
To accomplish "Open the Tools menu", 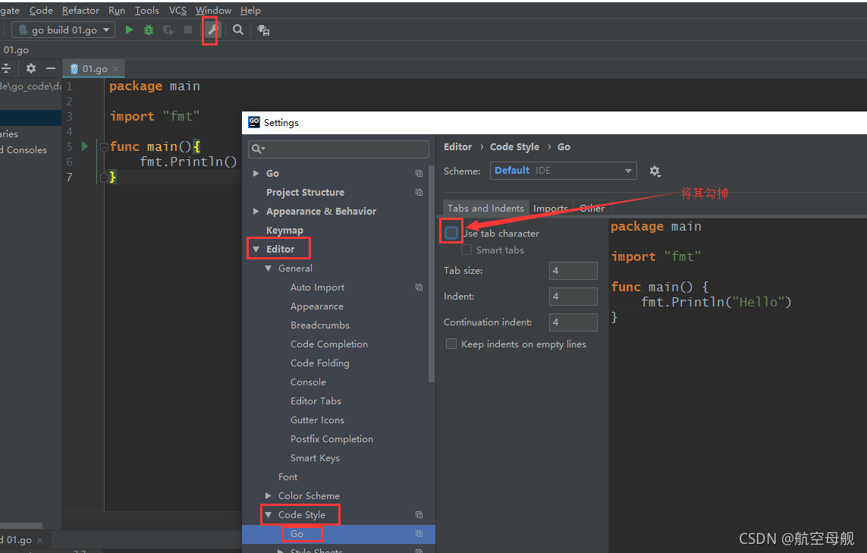I will coord(147,11).
